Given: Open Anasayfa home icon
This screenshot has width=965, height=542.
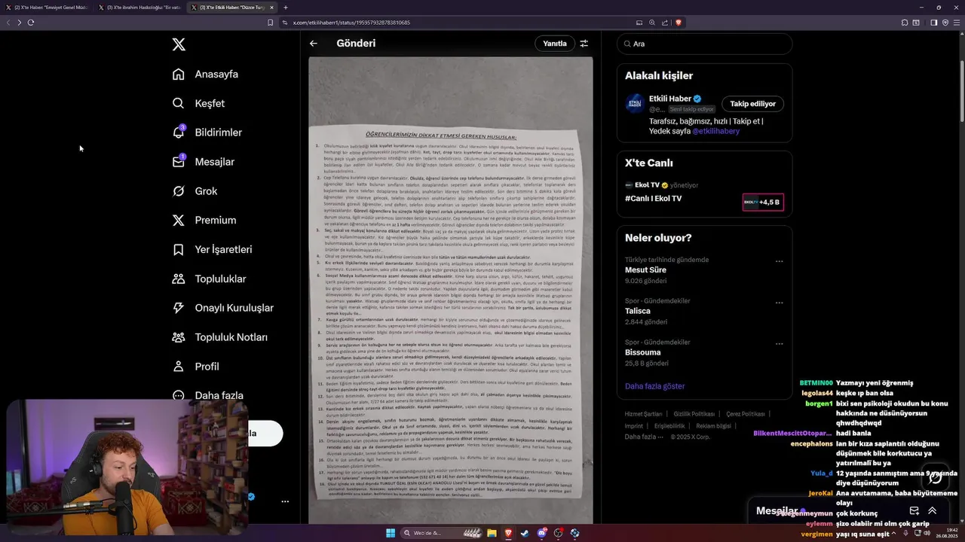Looking at the screenshot, I should point(179,74).
